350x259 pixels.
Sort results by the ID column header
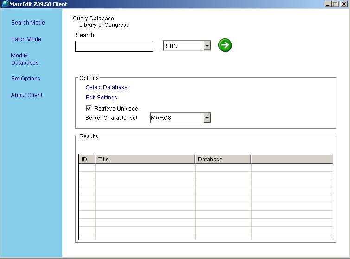(x=87, y=159)
